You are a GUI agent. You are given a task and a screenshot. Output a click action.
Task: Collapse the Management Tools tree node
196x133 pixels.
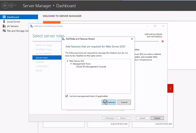(71, 64)
